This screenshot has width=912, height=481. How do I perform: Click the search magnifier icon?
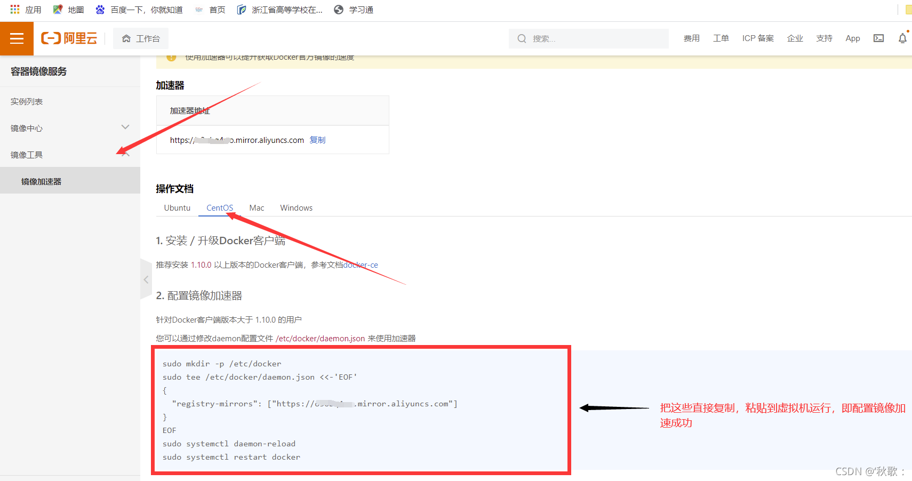point(522,38)
